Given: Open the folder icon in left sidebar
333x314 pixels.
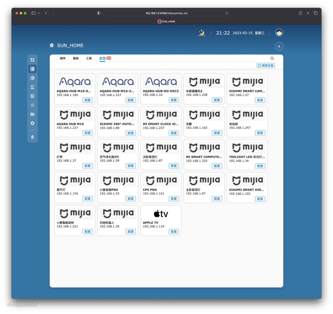Looking at the screenshot, I should tap(32, 114).
